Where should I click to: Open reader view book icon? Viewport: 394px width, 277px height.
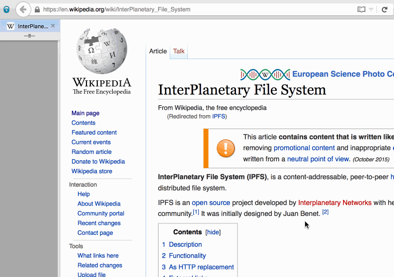pos(361,9)
